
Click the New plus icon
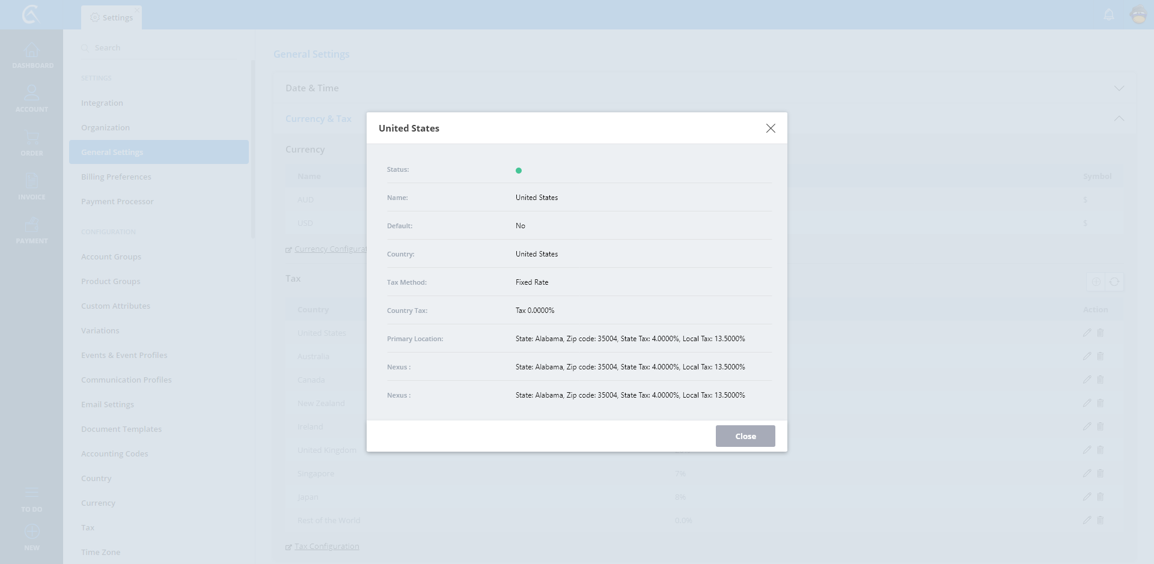[32, 532]
